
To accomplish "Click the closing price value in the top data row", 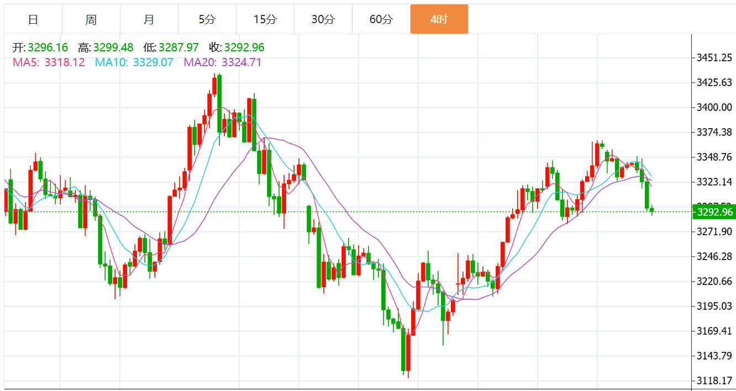I will 244,47.
